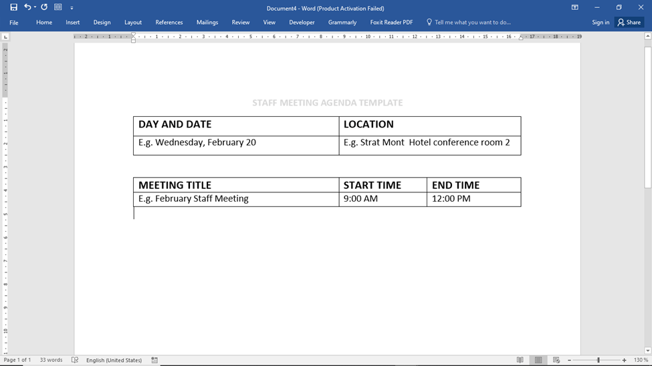Click the macro recording icon in status bar
The height and width of the screenshot is (366, 652).
[x=154, y=360]
